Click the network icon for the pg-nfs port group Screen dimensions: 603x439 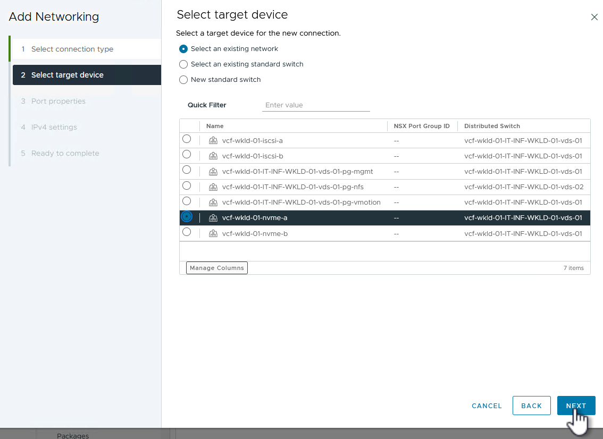(x=213, y=187)
